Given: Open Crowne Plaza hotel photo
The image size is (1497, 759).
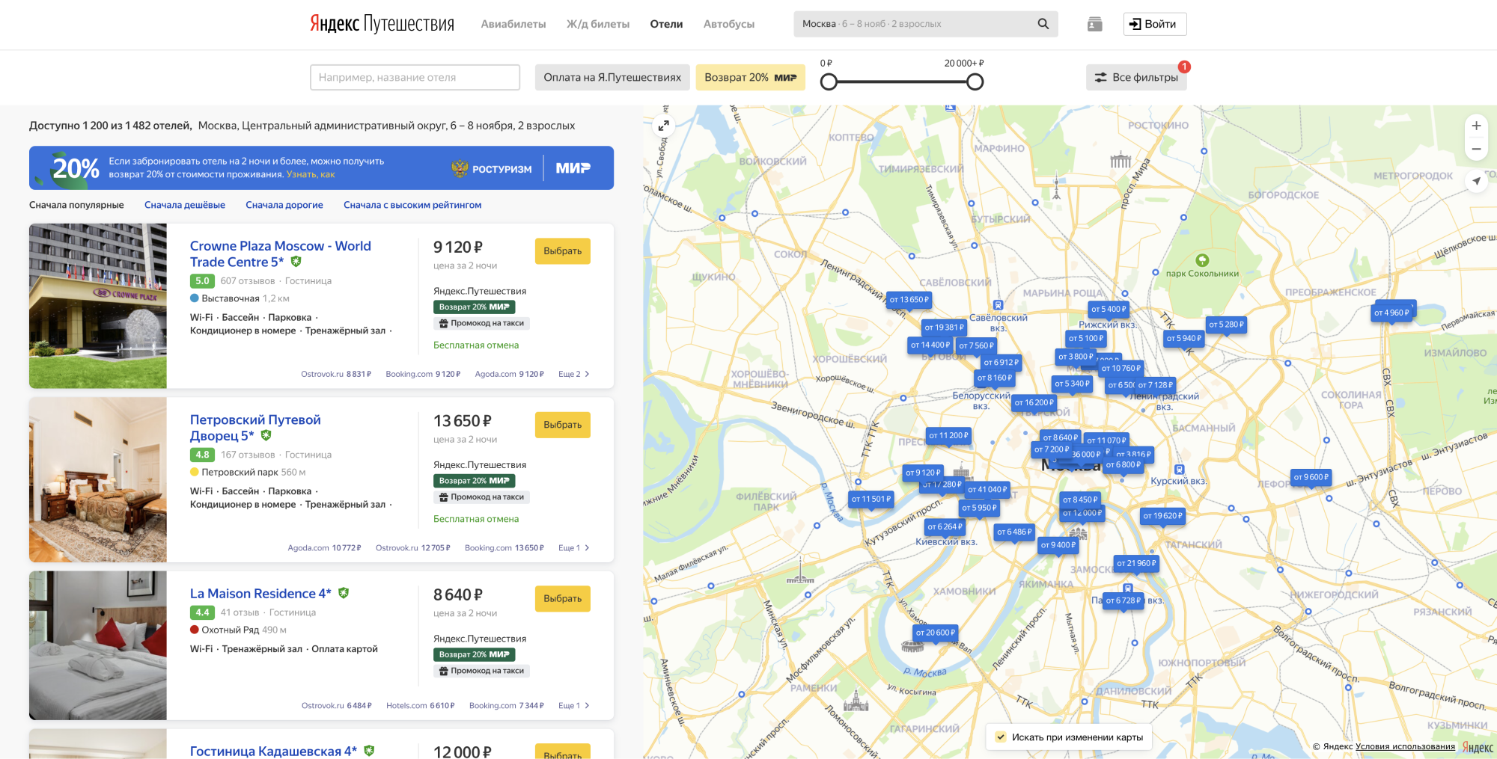Looking at the screenshot, I should pyautogui.click(x=98, y=306).
